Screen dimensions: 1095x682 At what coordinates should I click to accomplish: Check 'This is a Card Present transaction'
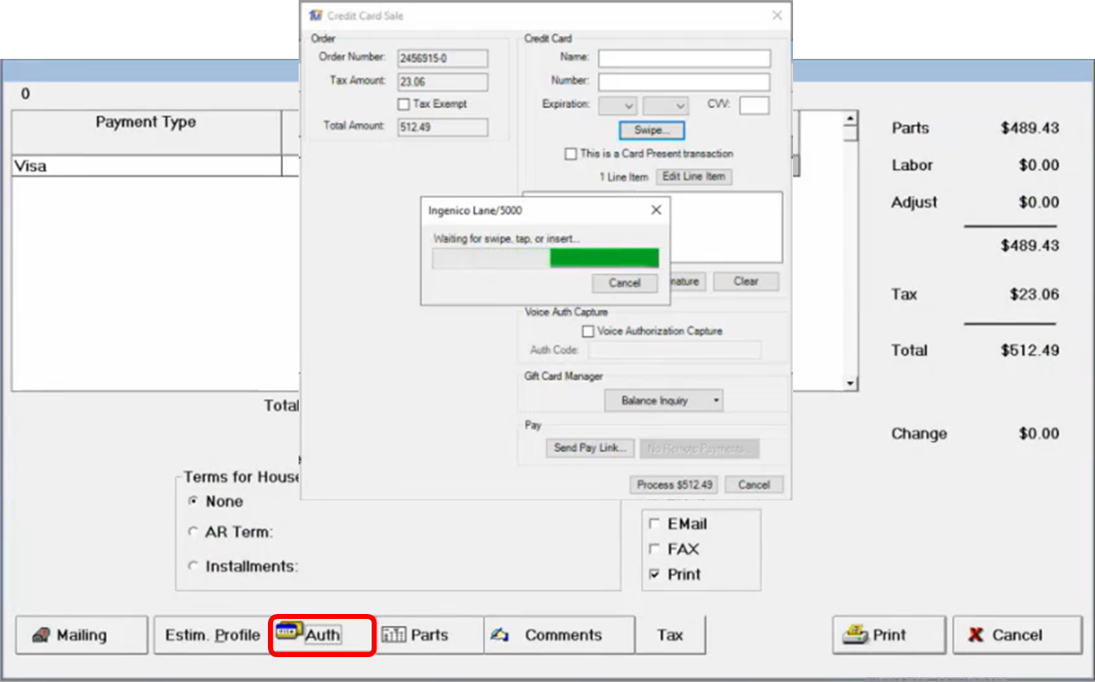pos(570,153)
